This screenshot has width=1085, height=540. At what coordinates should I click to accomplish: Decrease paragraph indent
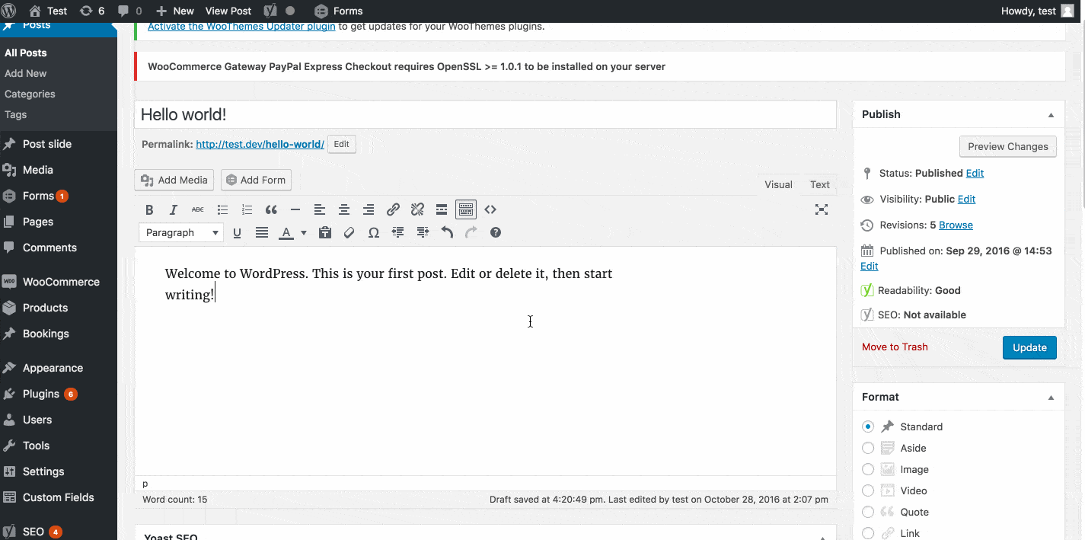[x=398, y=232]
